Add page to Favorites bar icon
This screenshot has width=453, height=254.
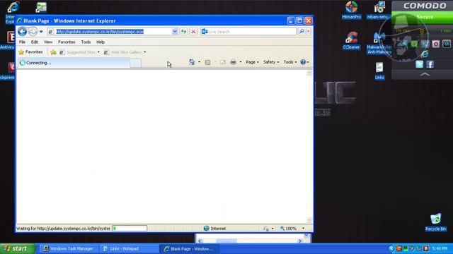53,52
